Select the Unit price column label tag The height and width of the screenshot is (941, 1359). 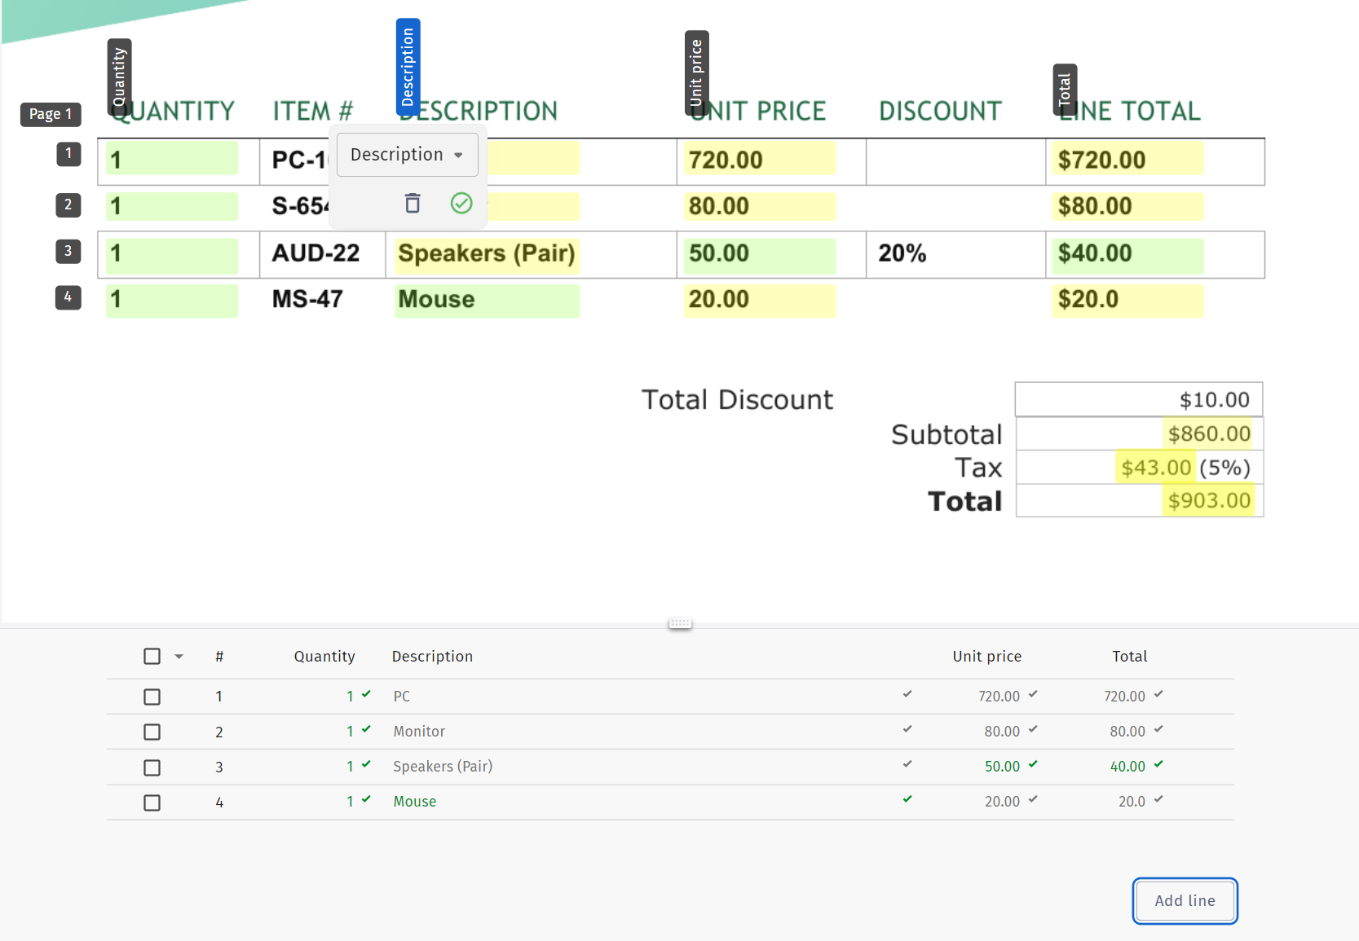point(696,73)
